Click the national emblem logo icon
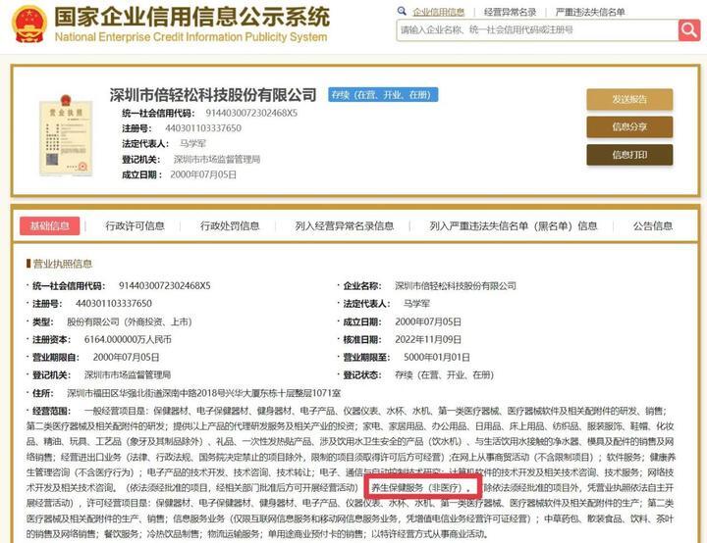Viewport: 707px width, 543px height. pos(28,25)
